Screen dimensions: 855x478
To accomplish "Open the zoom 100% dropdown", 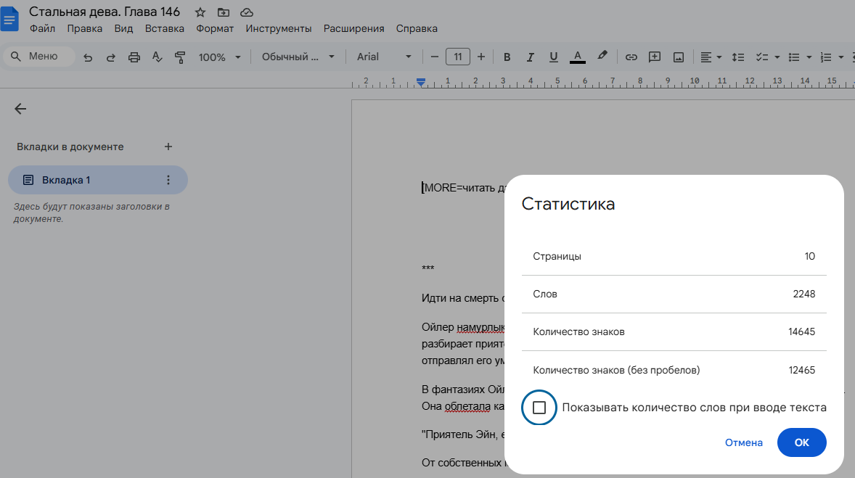I will click(218, 57).
